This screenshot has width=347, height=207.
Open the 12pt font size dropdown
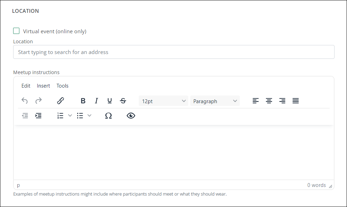point(163,101)
